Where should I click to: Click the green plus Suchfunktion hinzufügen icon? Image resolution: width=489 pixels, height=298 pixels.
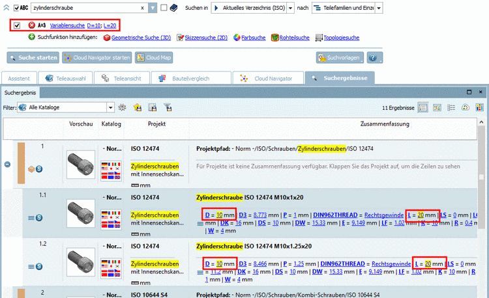(31, 37)
